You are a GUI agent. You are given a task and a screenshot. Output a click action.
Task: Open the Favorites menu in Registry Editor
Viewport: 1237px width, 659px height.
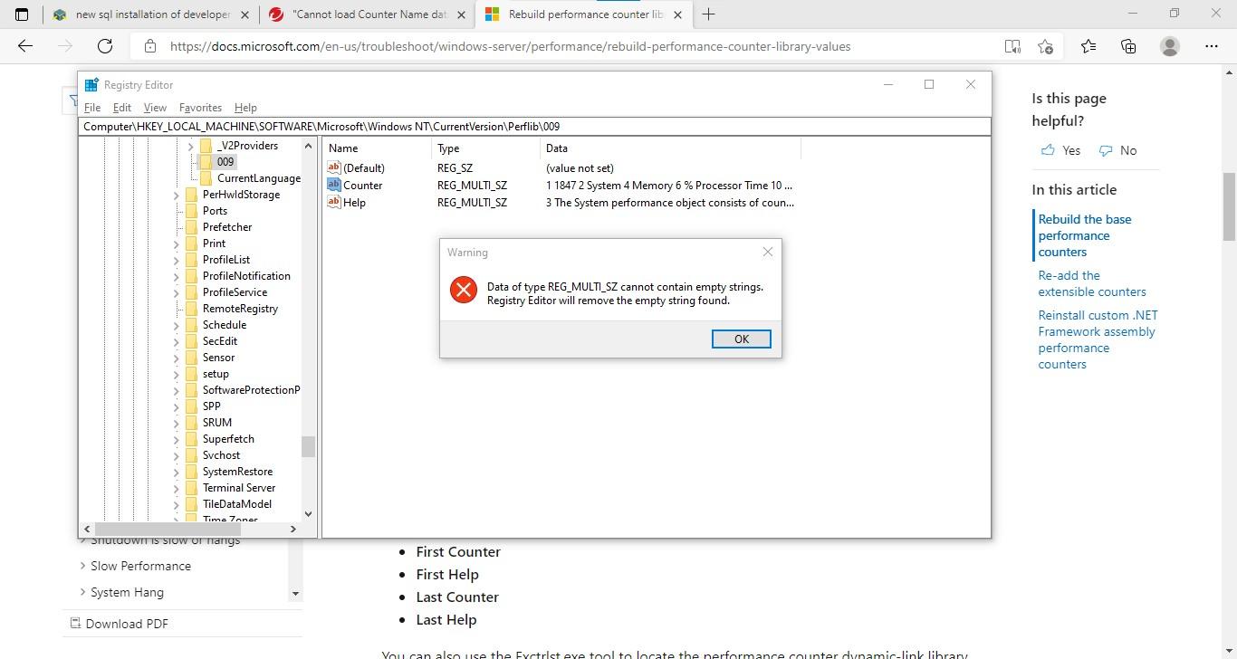200,108
